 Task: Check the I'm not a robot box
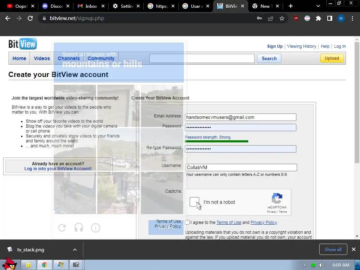point(194,202)
